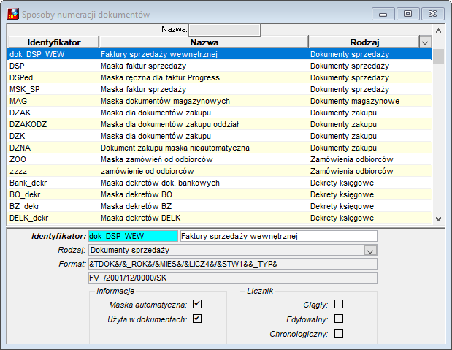
Task: Select the DSP row
Action: tap(220, 66)
